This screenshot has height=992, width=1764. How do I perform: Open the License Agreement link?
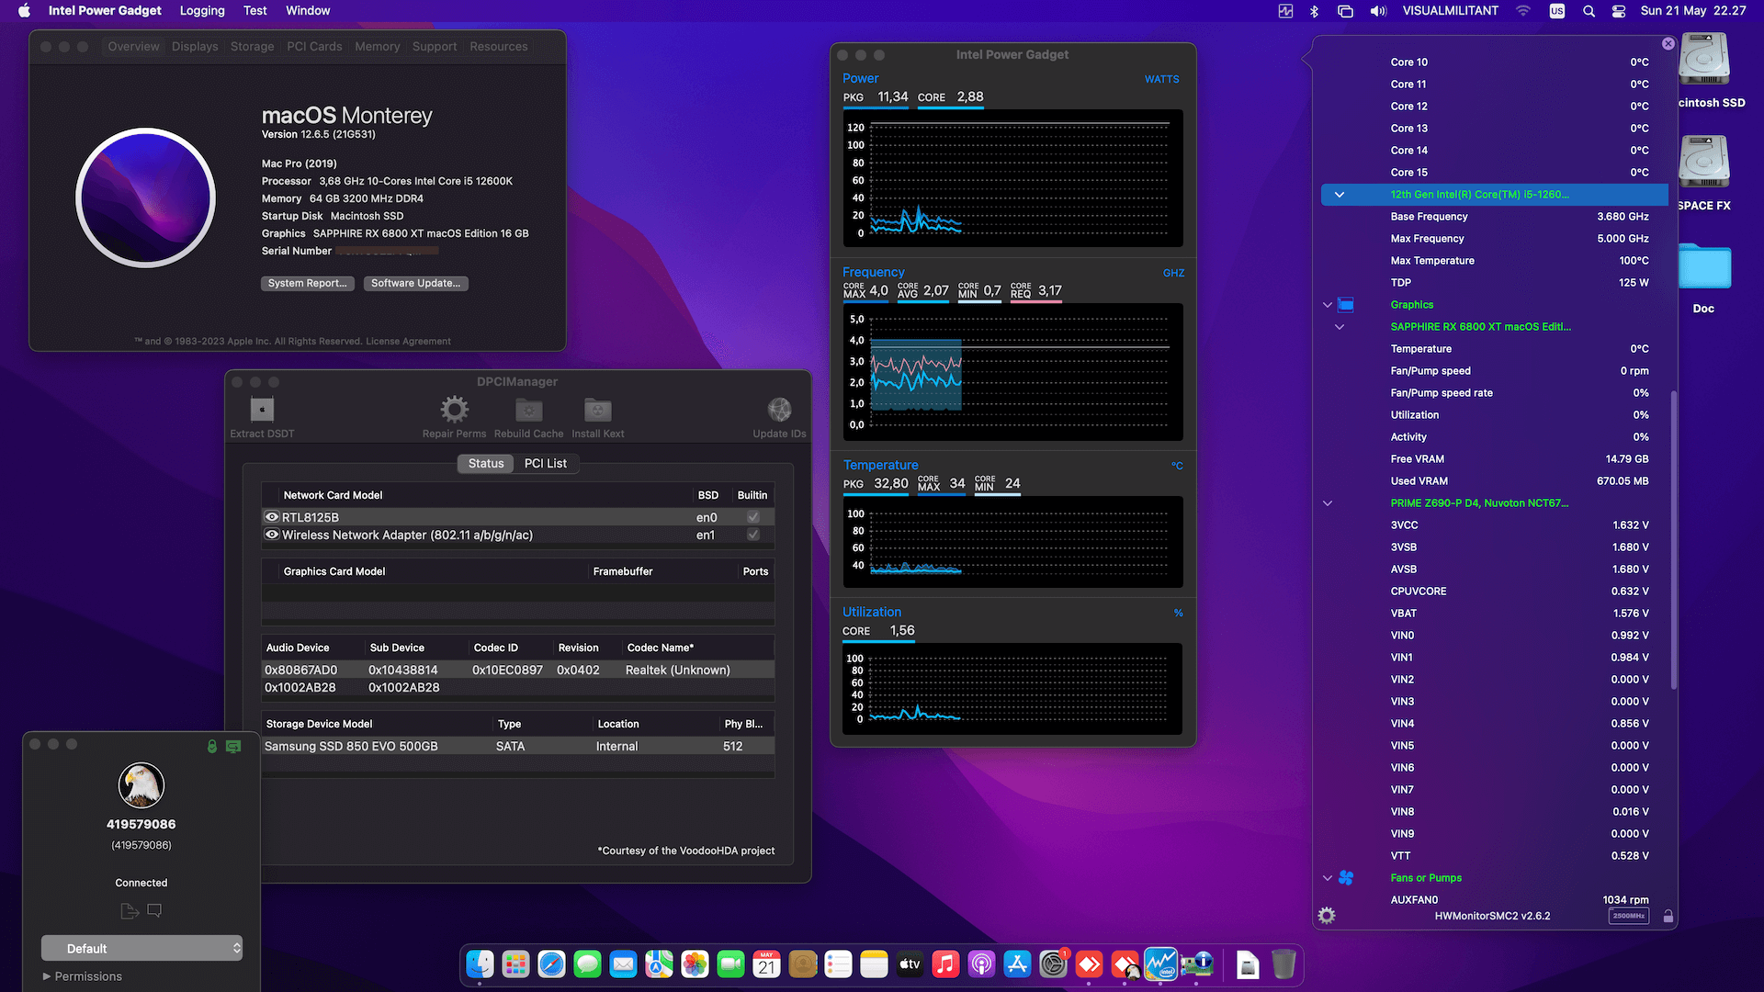click(409, 342)
